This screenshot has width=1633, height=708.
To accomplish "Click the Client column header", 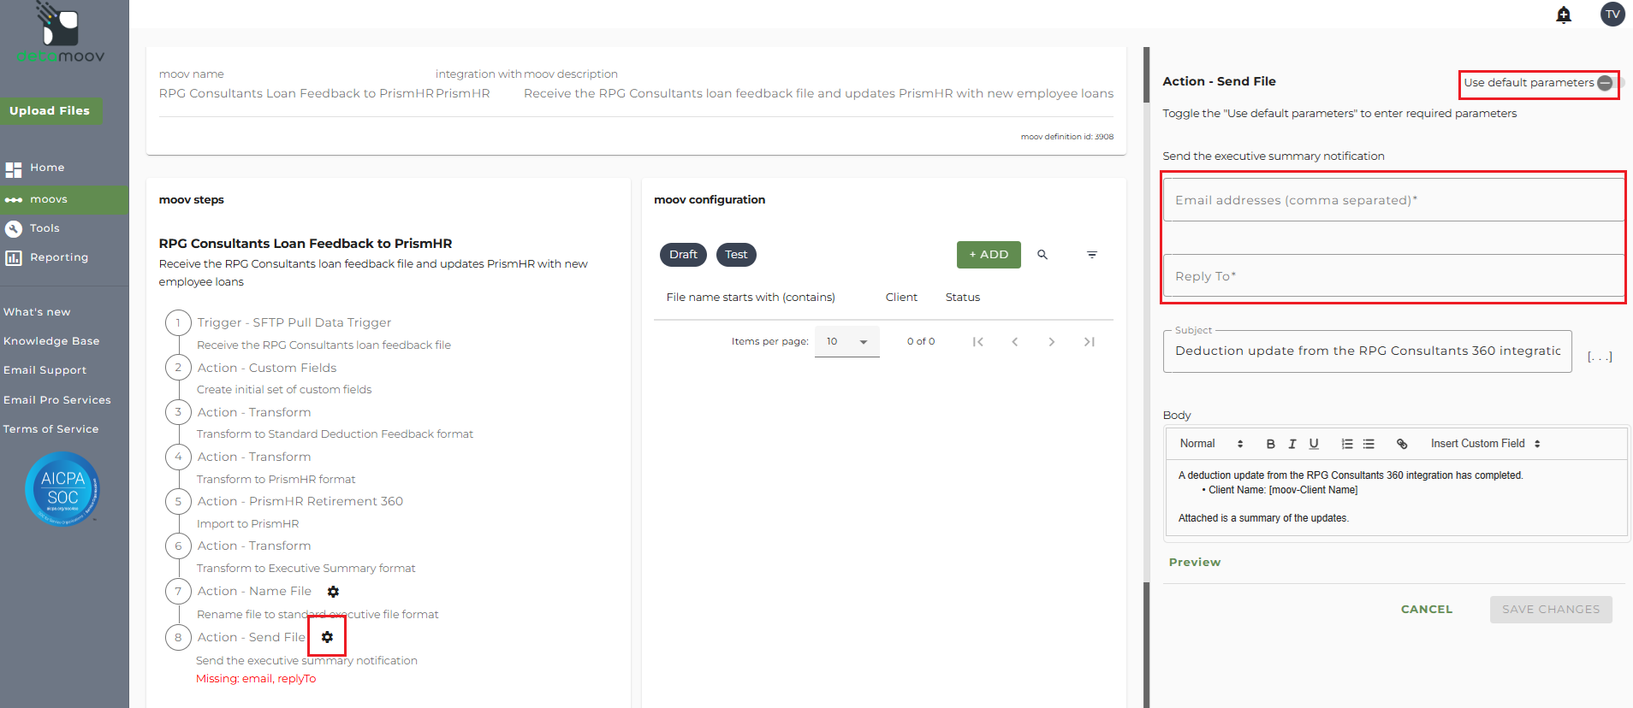I will (x=901, y=298).
